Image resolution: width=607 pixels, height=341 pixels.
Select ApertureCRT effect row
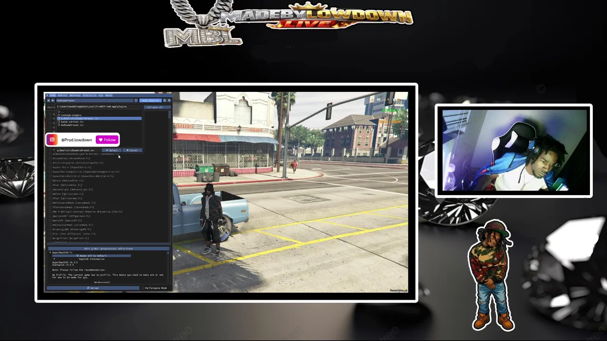(71, 216)
